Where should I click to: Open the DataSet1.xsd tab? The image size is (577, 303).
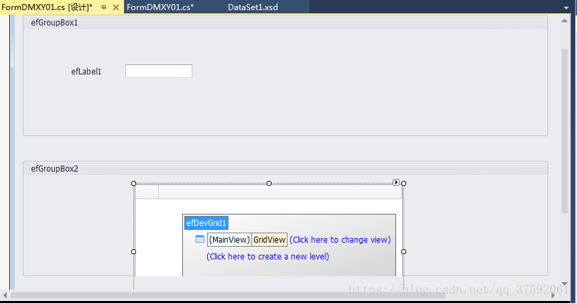[x=253, y=7]
